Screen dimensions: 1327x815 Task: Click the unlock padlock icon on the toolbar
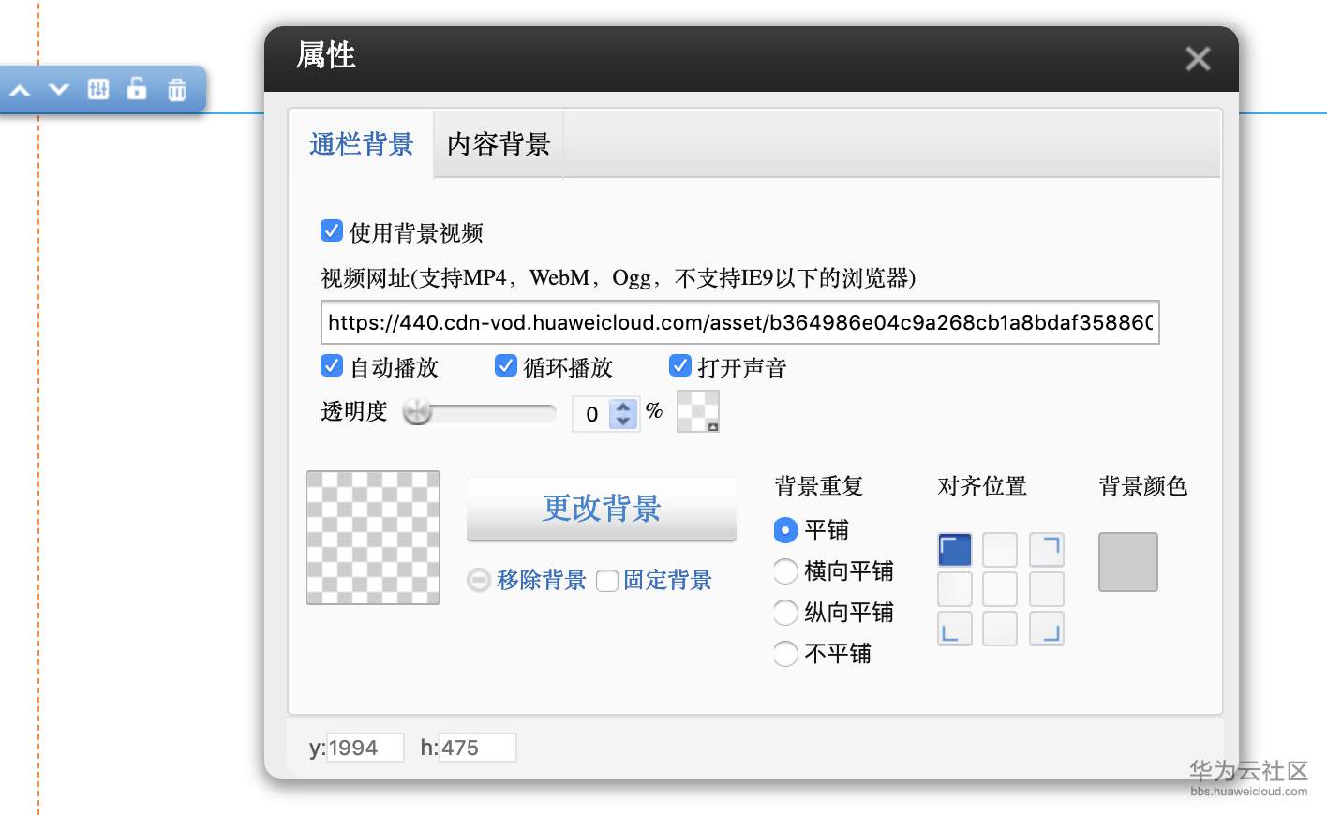coord(137,89)
